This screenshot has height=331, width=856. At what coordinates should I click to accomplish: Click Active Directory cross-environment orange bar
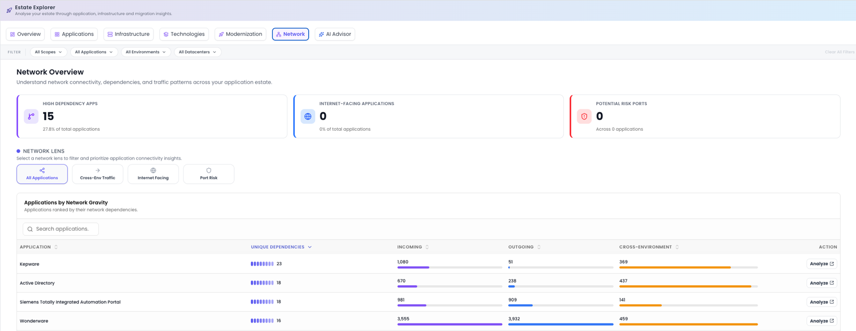[685, 286]
